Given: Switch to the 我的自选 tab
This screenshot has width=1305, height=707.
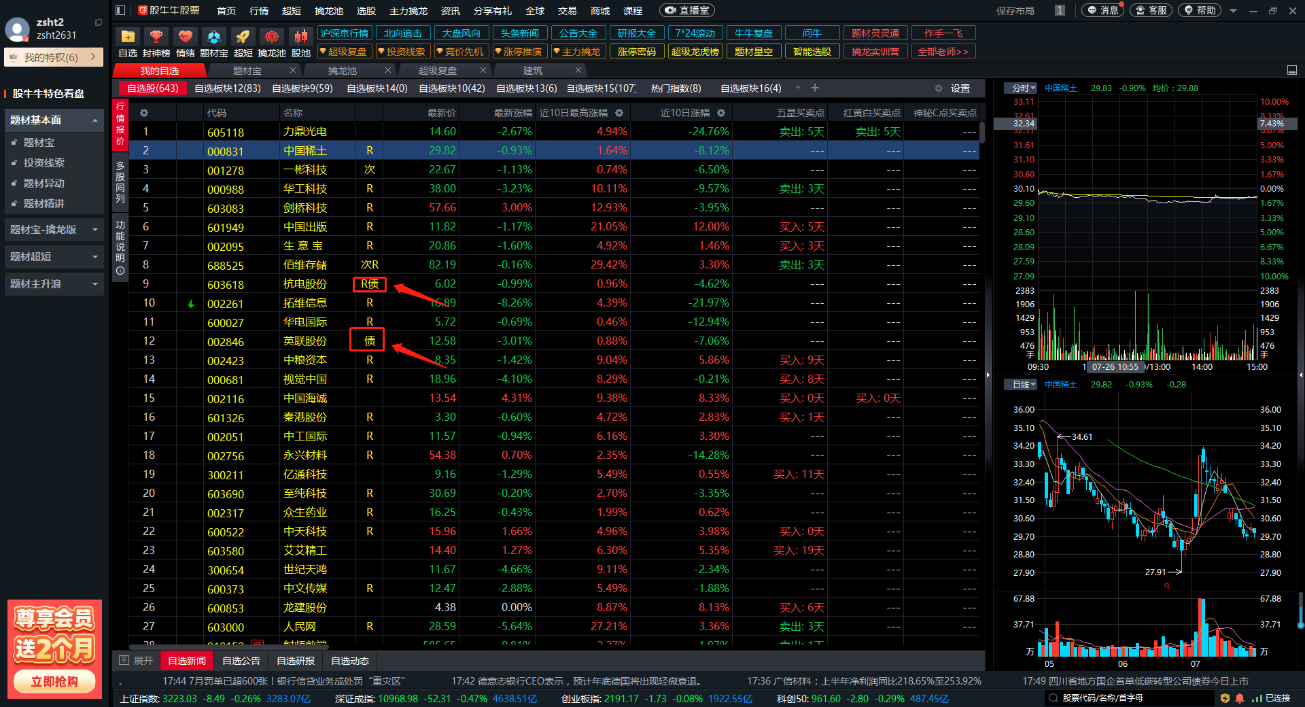Looking at the screenshot, I should click(x=160, y=71).
